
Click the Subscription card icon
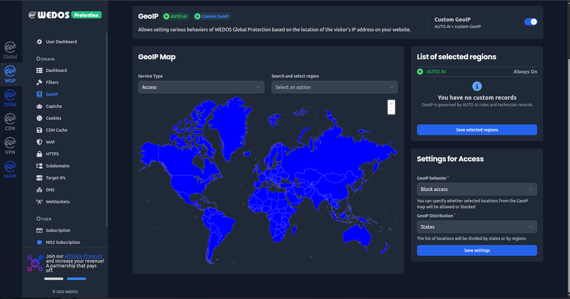(x=39, y=230)
